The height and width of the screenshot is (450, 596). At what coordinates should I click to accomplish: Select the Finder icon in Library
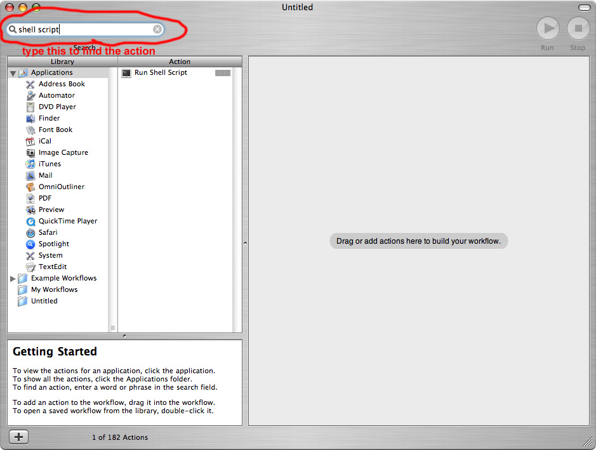click(x=30, y=118)
